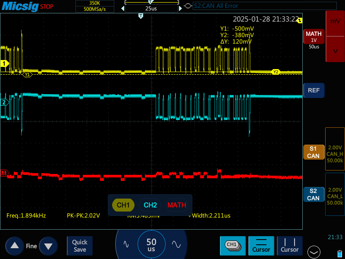Select the mV vertical scale option
The height and width of the screenshot is (259, 345).
coord(336,21)
